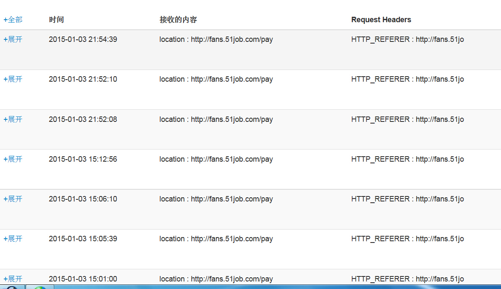Click the 时间 column header
The image size is (501, 289).
tap(57, 20)
